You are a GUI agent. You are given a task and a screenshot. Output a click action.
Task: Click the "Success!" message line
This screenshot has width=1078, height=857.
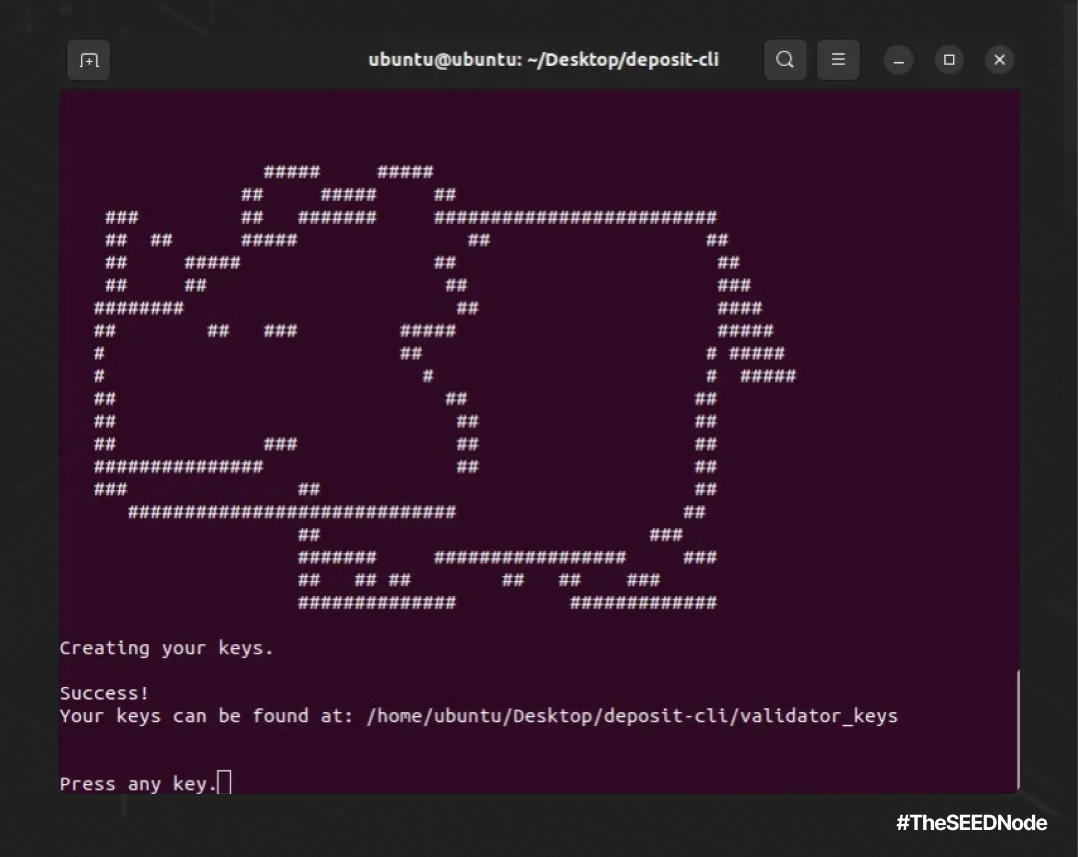(104, 693)
